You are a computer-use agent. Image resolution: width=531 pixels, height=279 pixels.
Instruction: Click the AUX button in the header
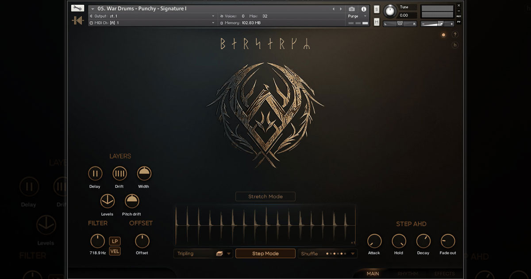(x=459, y=16)
